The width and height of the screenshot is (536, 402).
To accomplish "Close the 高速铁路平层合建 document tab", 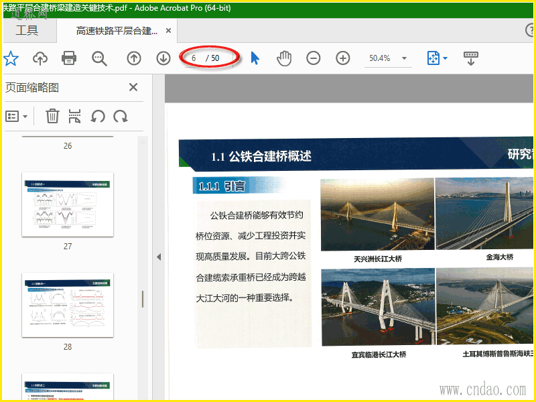I will [168, 31].
